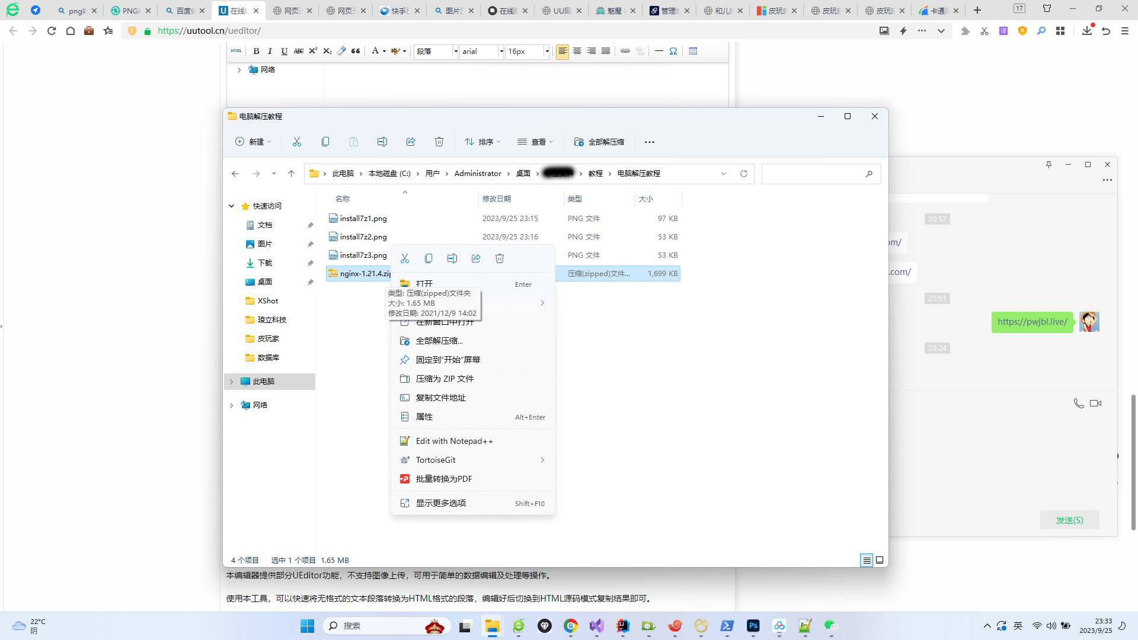Open the 排序 sort dropdown
The width and height of the screenshot is (1138, 640).
coord(482,142)
